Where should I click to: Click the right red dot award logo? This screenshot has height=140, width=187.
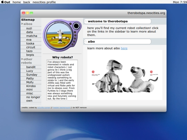click(x=151, y=72)
